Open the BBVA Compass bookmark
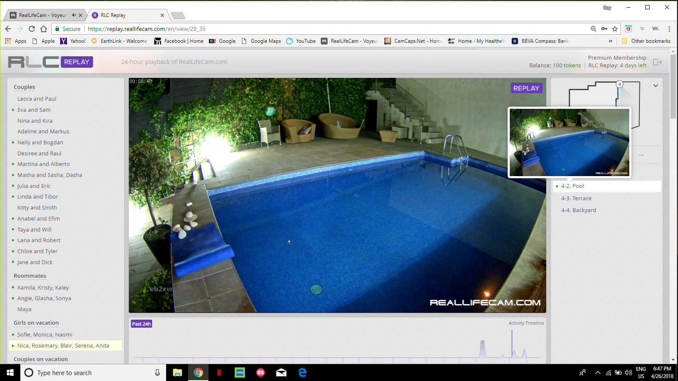 tap(540, 41)
